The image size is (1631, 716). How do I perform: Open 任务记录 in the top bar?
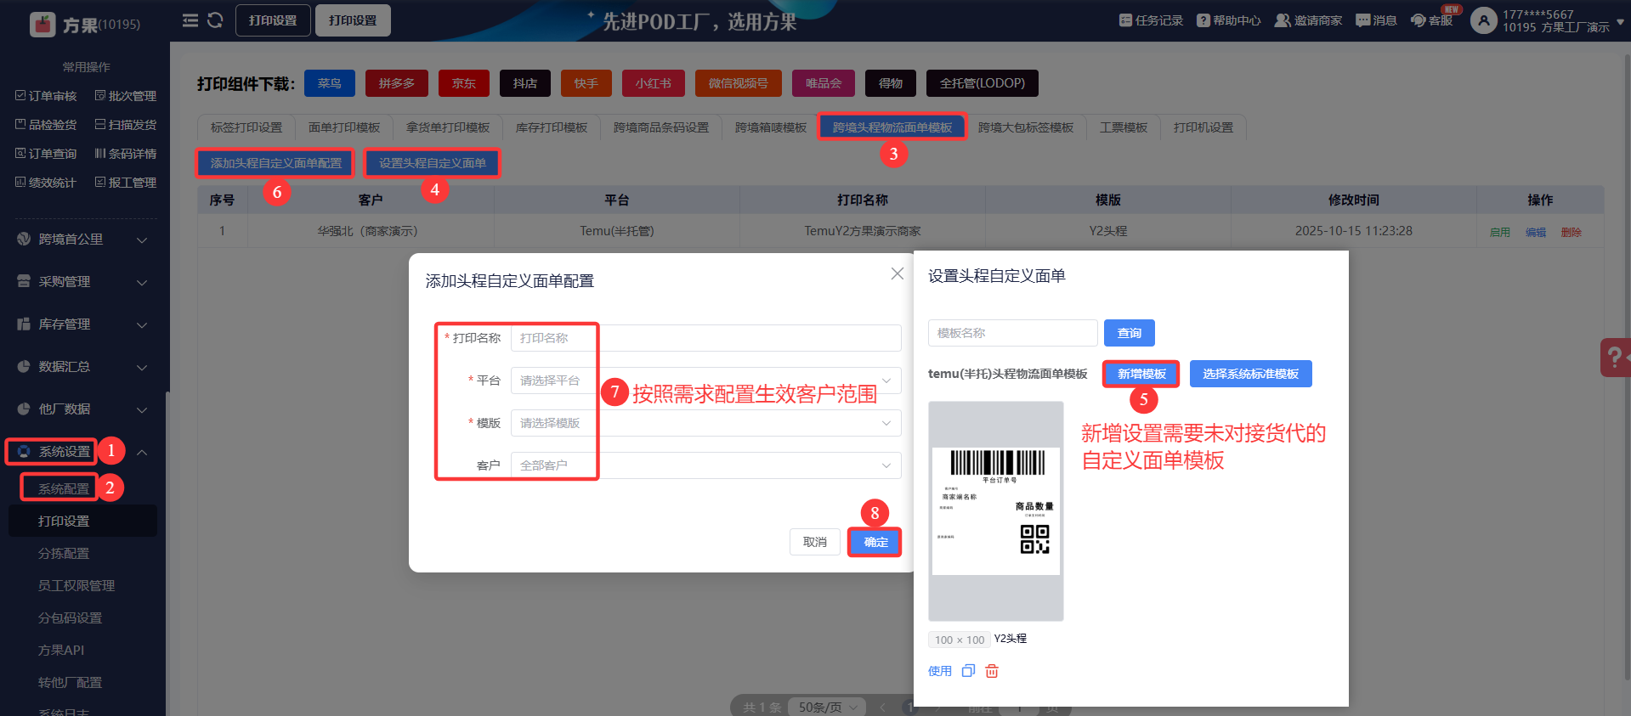point(1151,20)
